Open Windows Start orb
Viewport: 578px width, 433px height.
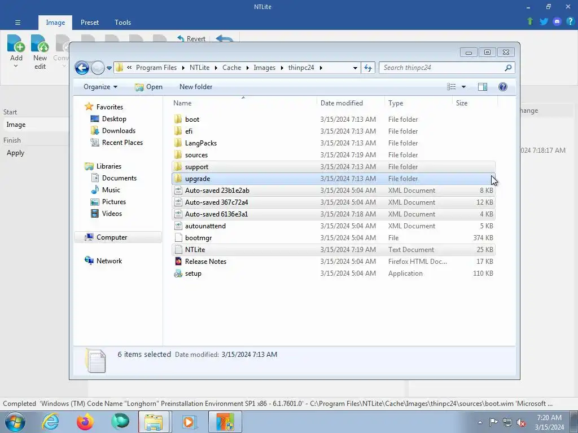pos(15,422)
